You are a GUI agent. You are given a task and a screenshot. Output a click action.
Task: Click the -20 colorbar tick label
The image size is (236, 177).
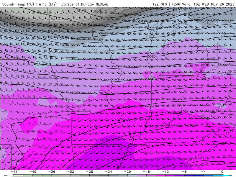pos(127,172)
